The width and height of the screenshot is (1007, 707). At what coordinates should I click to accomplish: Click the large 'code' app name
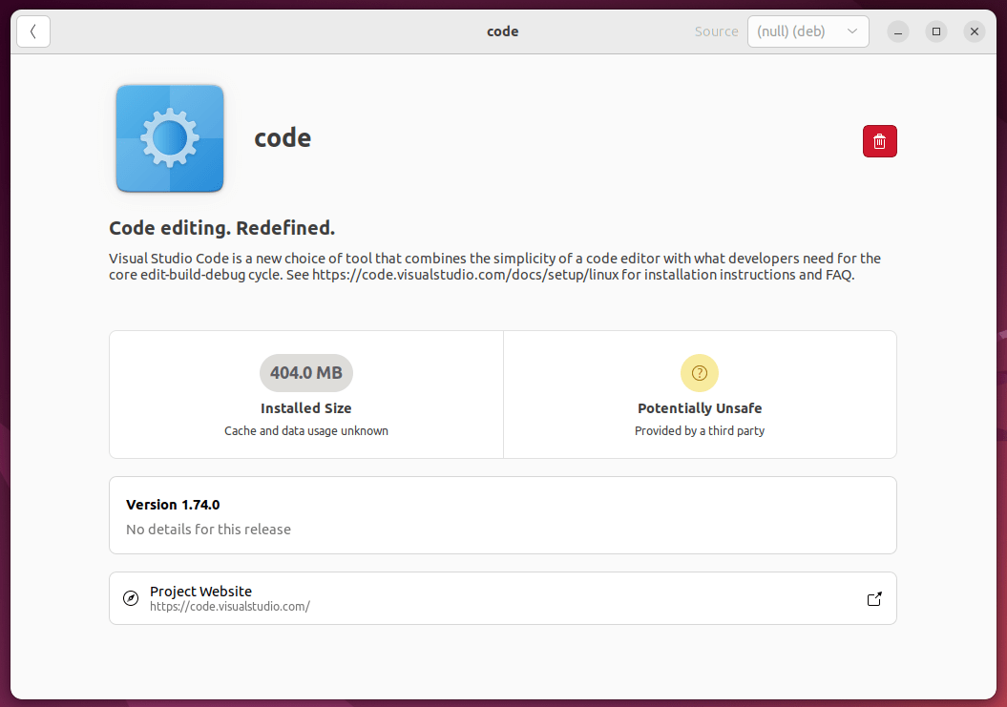283,138
